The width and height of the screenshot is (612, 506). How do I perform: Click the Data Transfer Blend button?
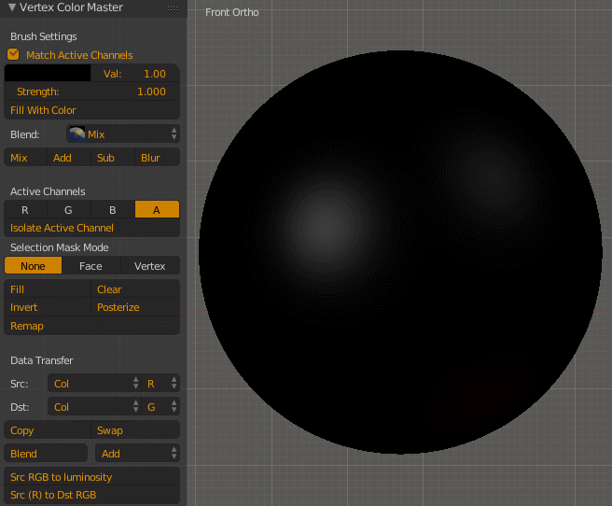[46, 454]
